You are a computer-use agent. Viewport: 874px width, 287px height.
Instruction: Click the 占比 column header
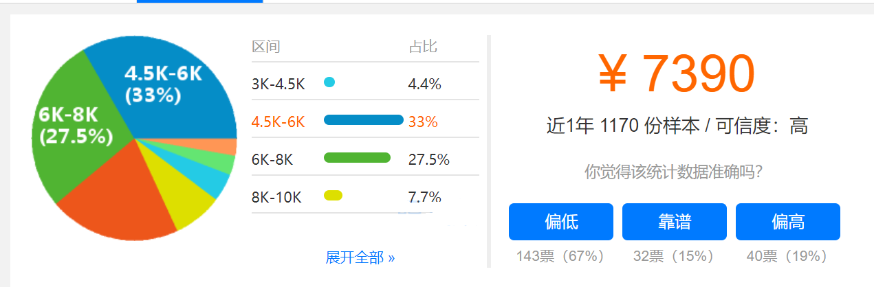(x=422, y=47)
